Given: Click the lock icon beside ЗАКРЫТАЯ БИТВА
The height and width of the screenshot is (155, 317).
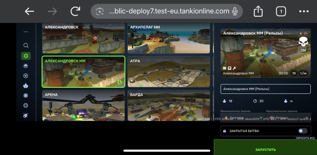Looking at the screenshot, I should [224, 131].
